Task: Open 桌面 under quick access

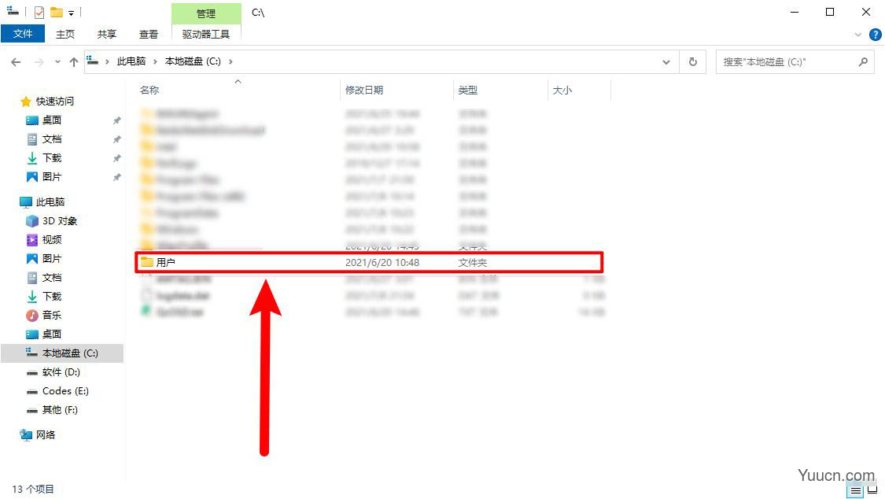Action: tap(52, 120)
